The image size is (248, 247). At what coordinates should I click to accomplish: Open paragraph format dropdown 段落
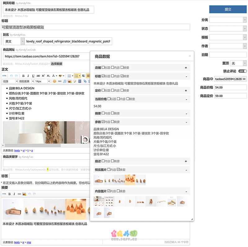[10, 81]
